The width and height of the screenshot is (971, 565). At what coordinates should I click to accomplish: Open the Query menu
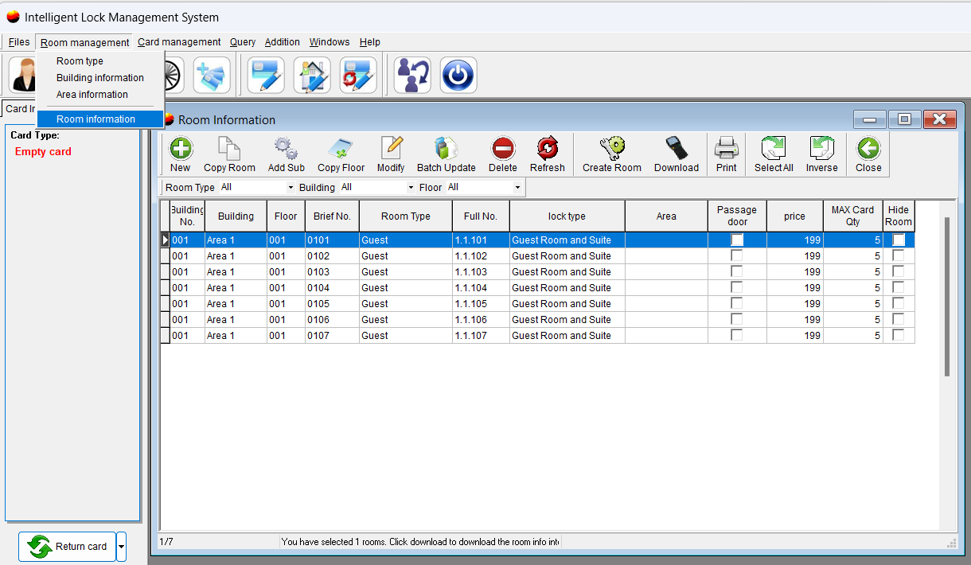coord(243,42)
